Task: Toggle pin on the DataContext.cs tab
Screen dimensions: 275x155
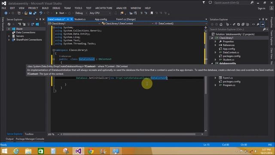Action: [68, 19]
